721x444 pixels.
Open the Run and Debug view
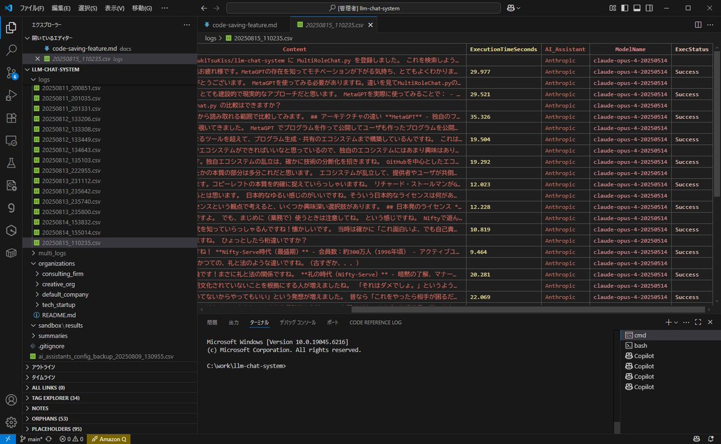pyautogui.click(x=11, y=95)
